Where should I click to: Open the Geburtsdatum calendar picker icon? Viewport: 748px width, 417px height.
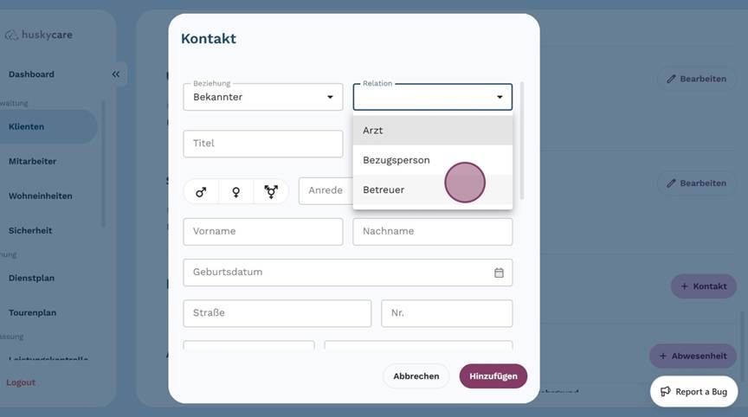499,273
